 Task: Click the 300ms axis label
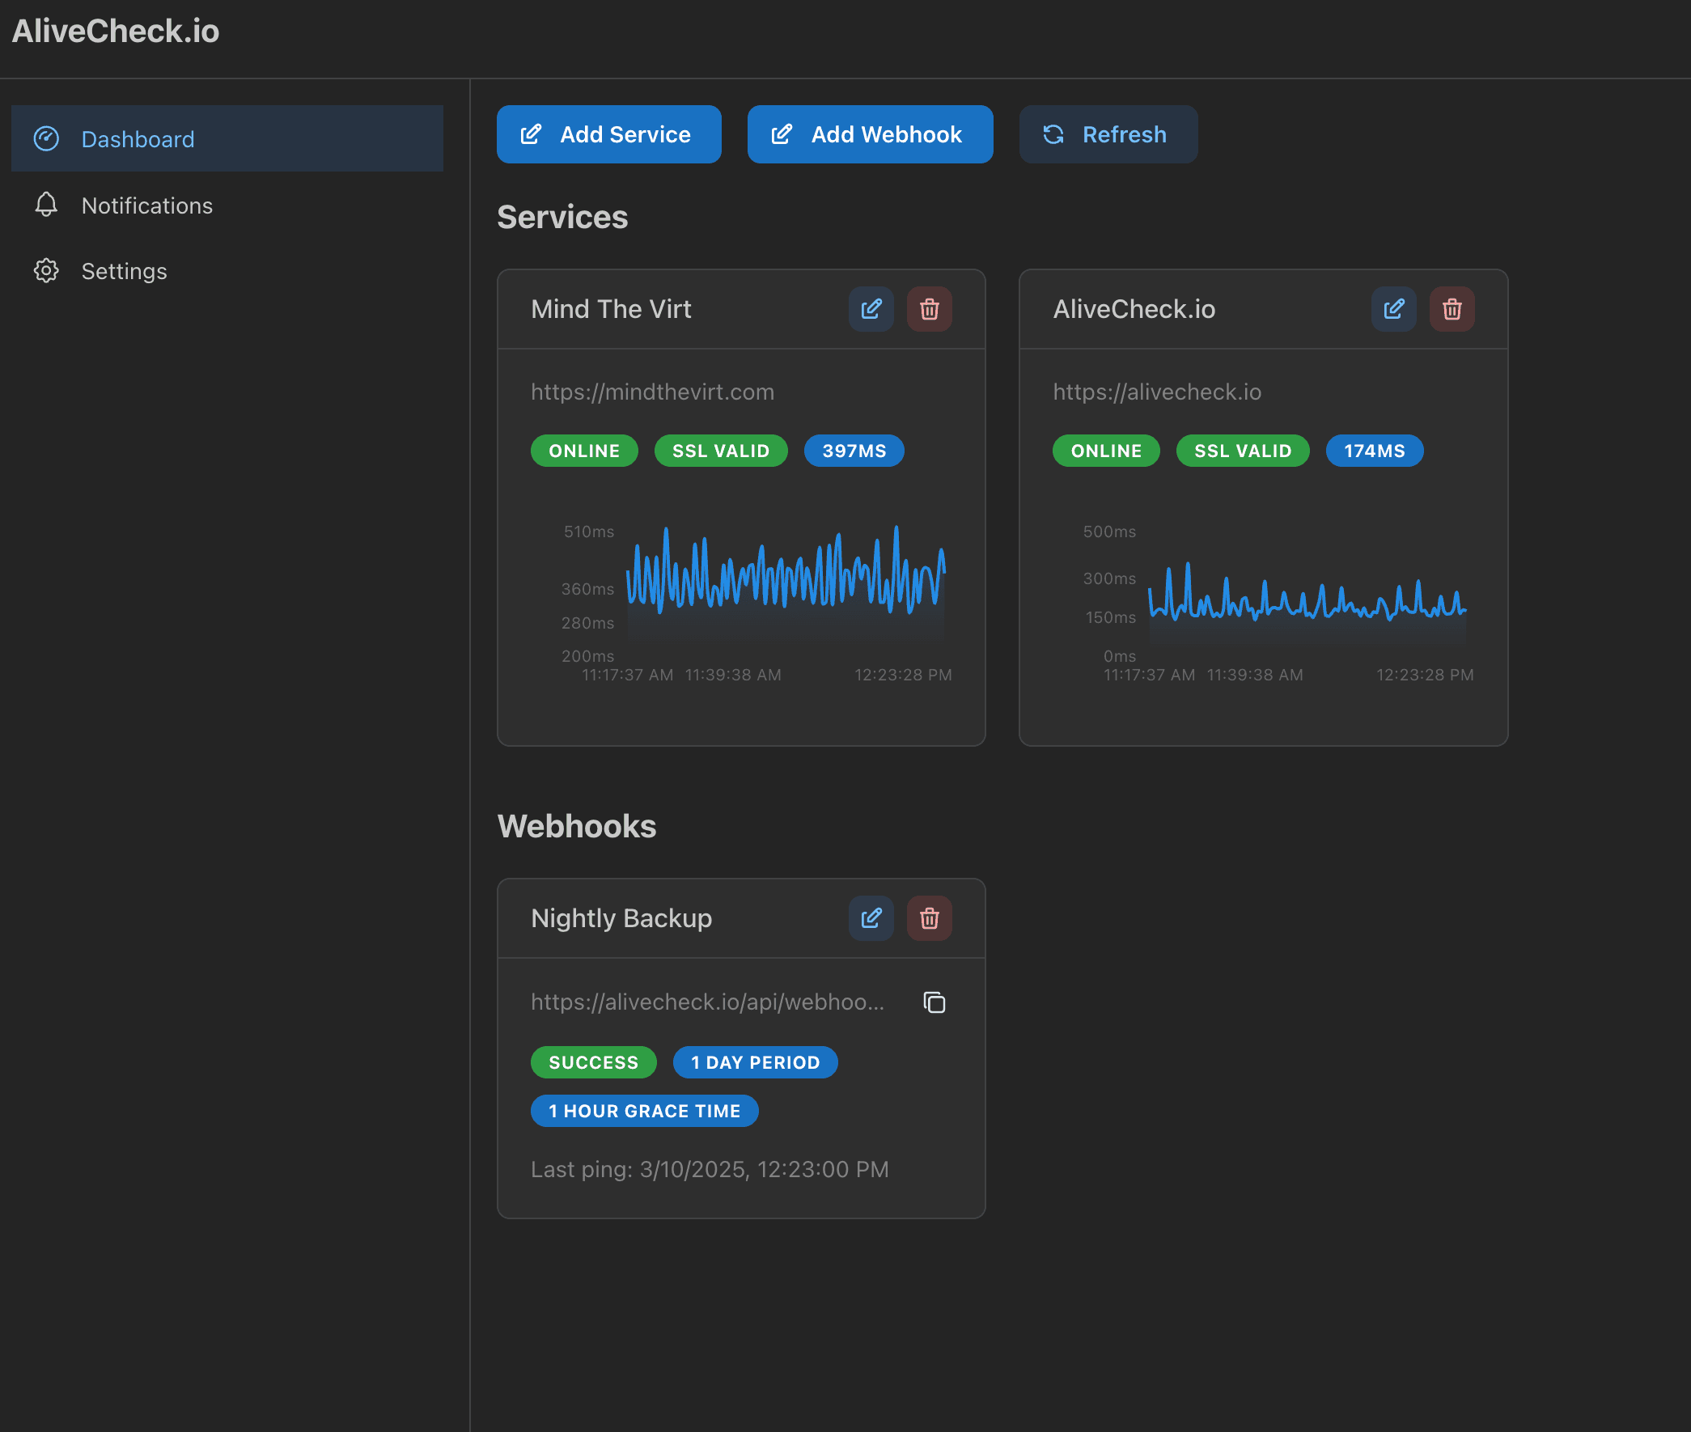pos(1109,578)
